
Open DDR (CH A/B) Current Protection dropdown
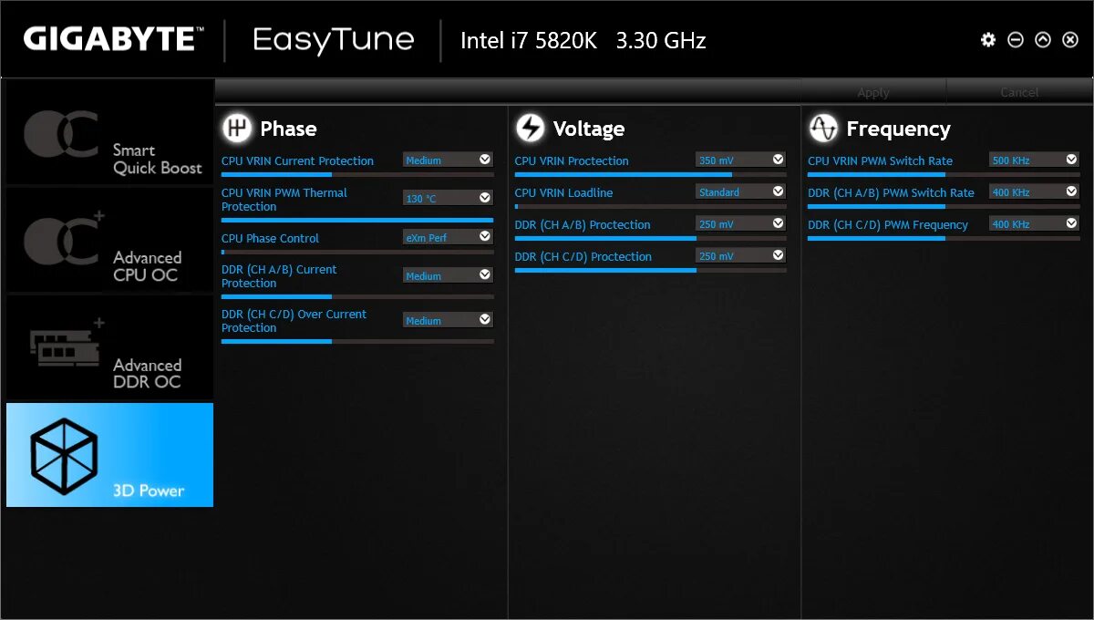[x=448, y=275]
